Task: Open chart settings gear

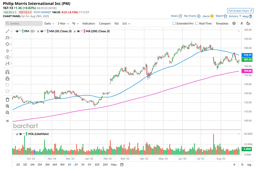Action: [234, 23]
